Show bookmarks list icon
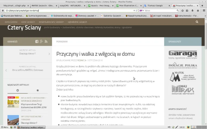This screenshot has height=129, width=207. (187, 11)
